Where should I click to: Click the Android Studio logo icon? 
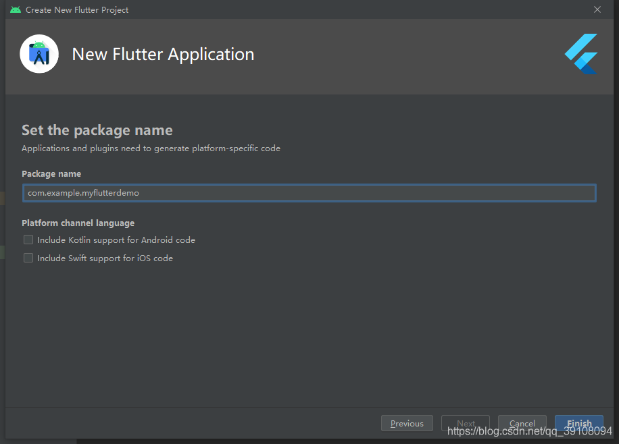(x=39, y=54)
